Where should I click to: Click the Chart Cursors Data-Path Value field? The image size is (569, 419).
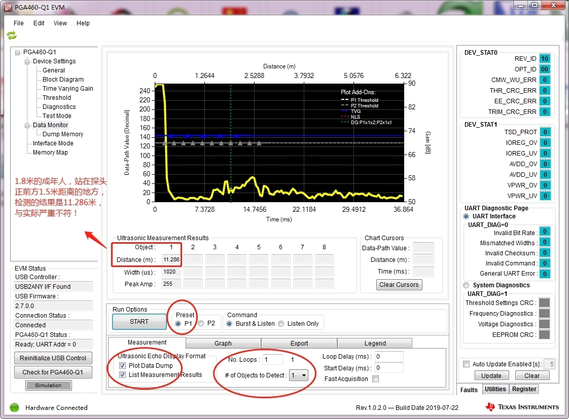[423, 248]
